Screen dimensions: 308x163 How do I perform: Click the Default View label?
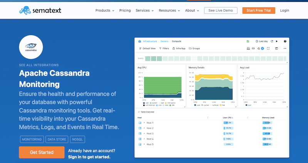(149, 49)
